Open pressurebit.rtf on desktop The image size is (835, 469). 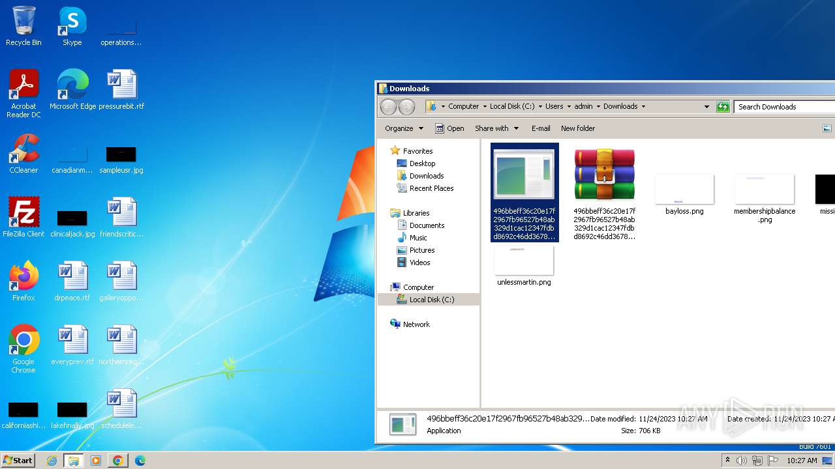(x=121, y=90)
